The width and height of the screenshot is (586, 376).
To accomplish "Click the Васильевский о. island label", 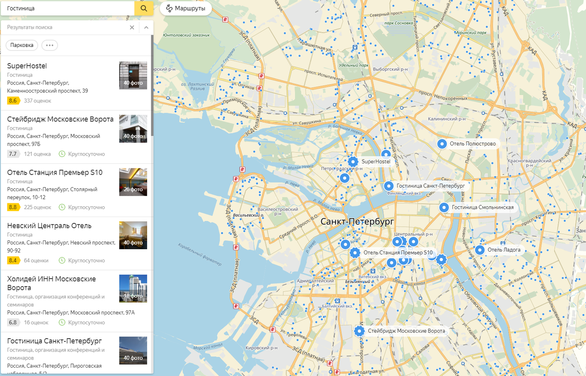I will (249, 215).
